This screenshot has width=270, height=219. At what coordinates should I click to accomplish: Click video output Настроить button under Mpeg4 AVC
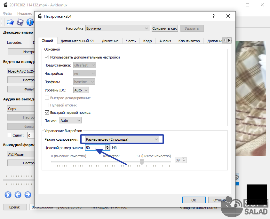pos(21,80)
